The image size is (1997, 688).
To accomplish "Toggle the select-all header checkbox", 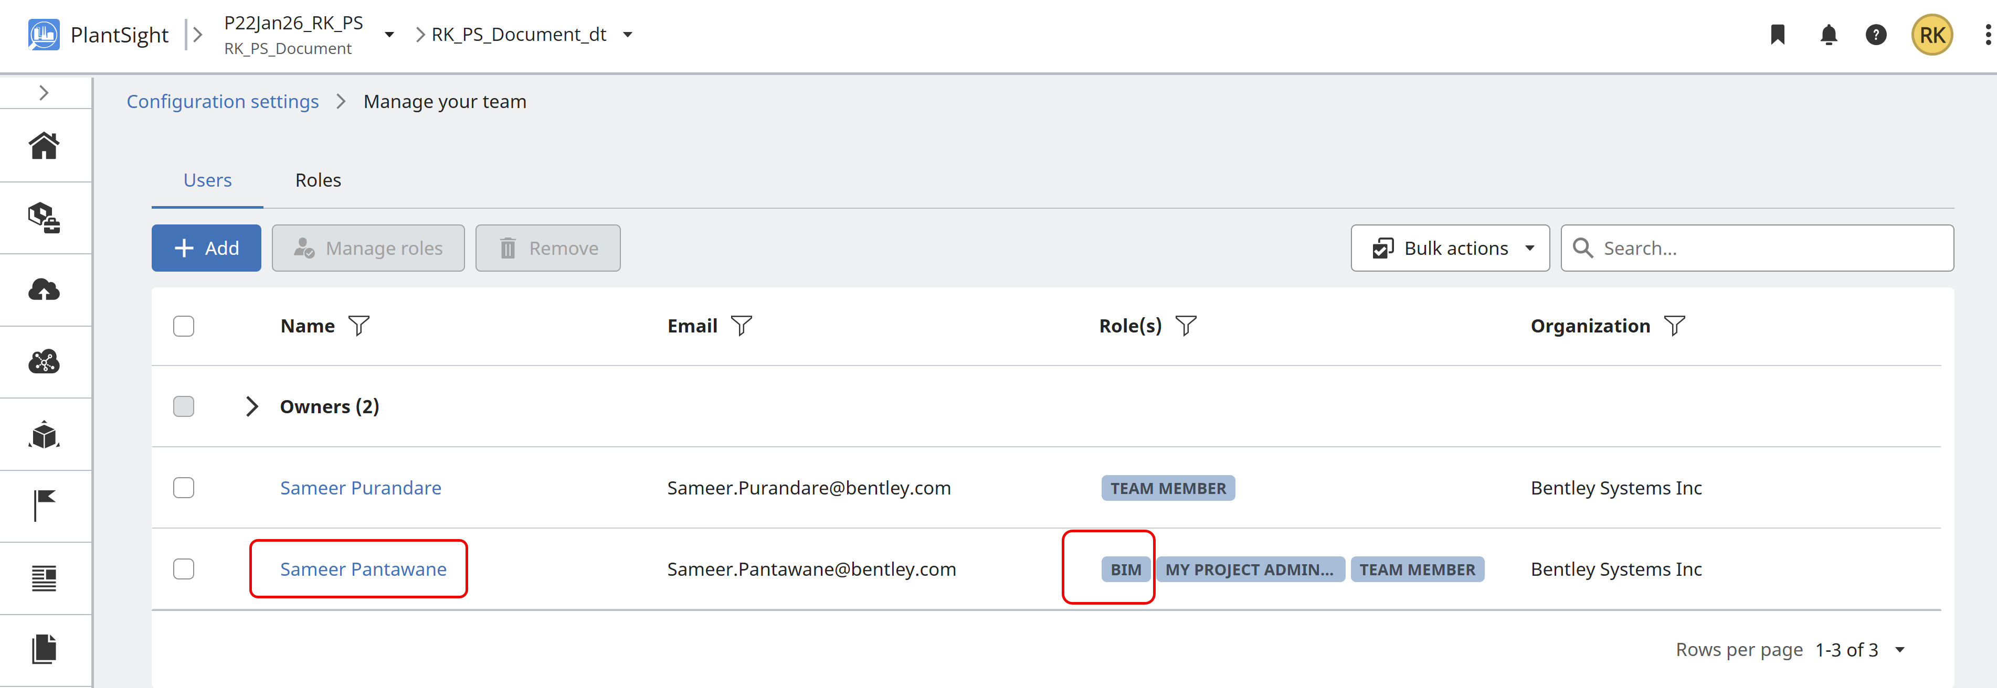I will [x=184, y=326].
